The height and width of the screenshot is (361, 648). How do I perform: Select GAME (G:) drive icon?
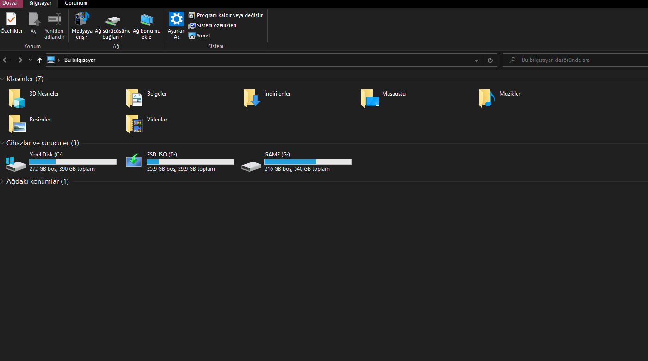pos(252,166)
